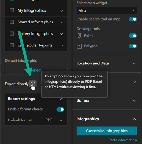Image resolution: width=142 pixels, height=144 pixels.
Task: Click Select in Default infographic box
Action: click(36, 70)
